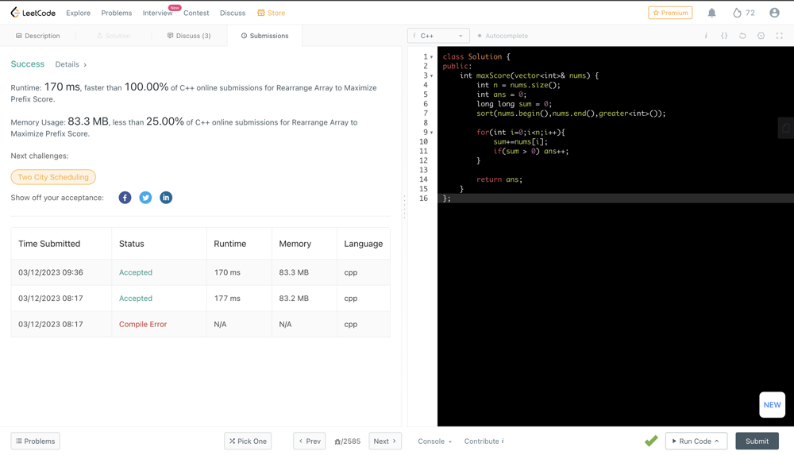Click the Submit button
This screenshot has width=794, height=455.
[x=757, y=441]
